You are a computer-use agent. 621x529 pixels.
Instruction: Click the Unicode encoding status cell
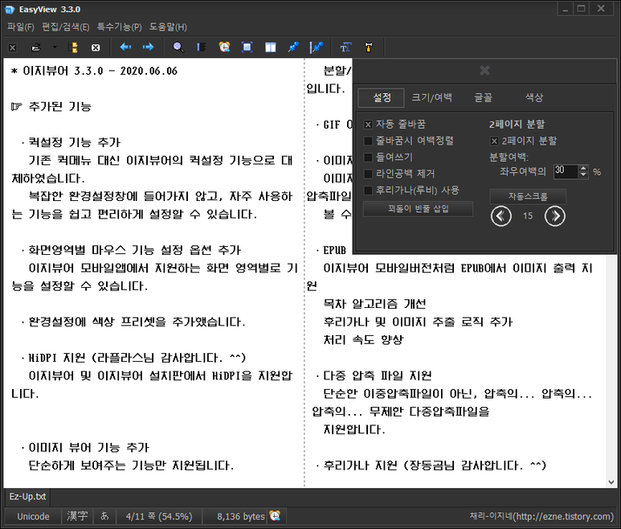coord(33,516)
